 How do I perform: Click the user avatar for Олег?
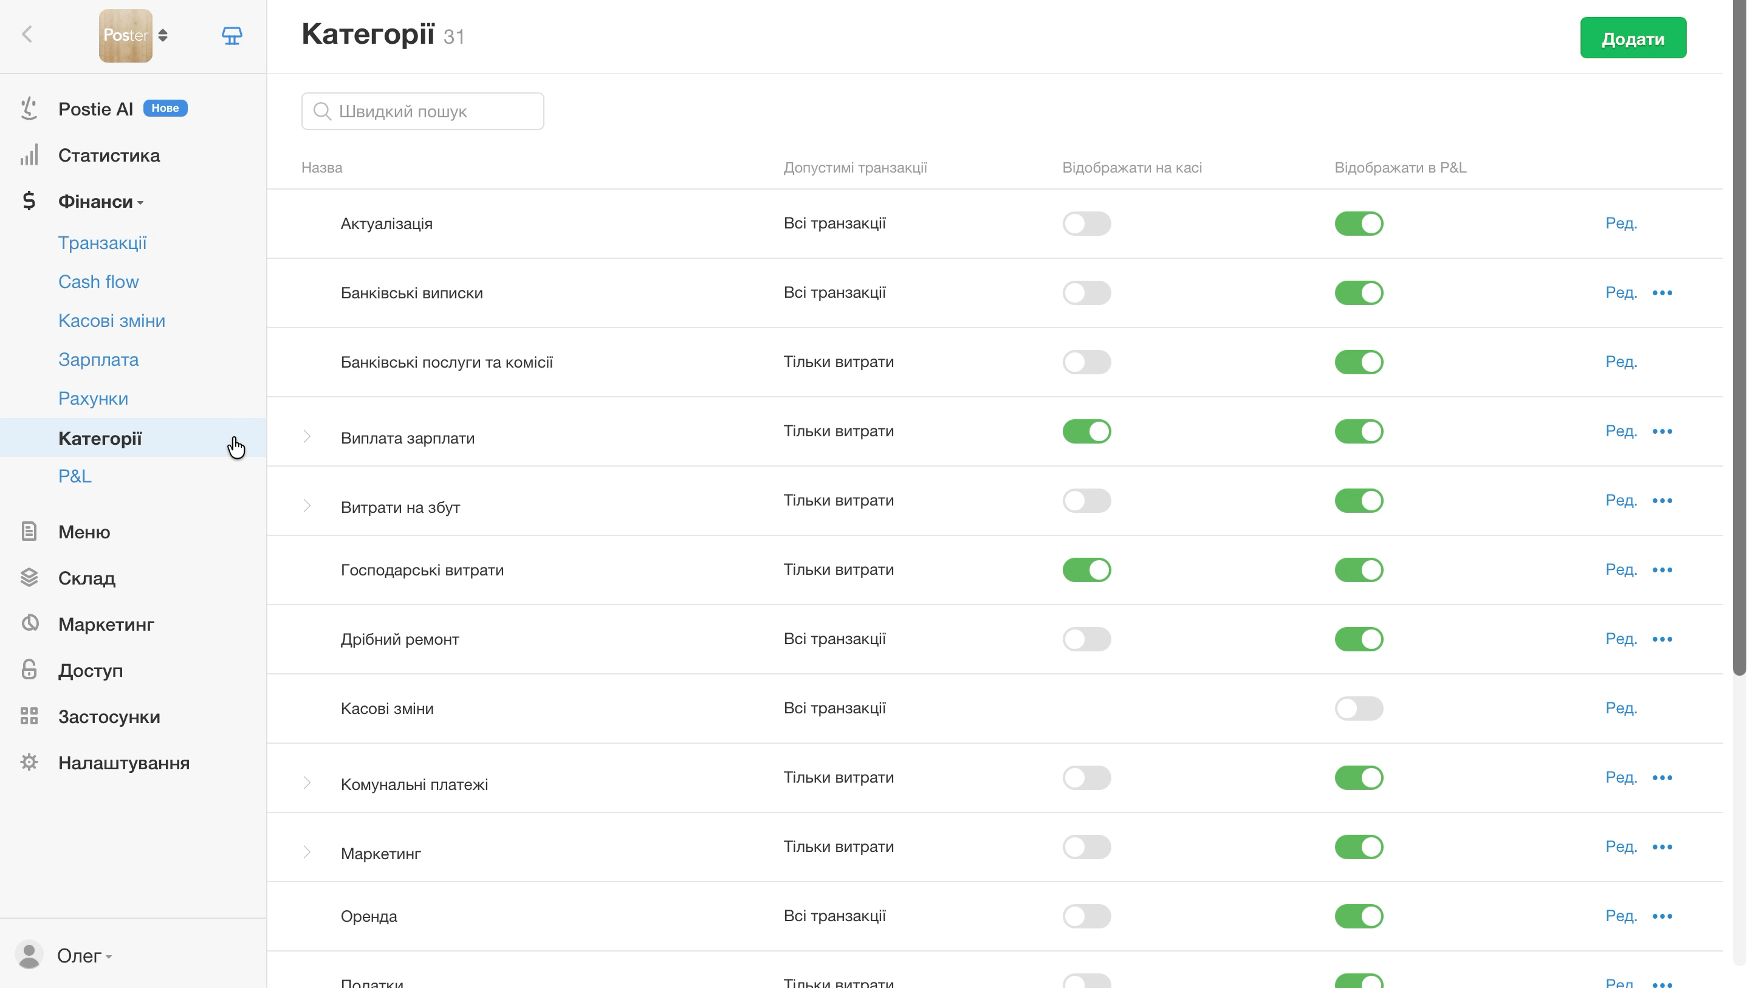[x=29, y=955]
